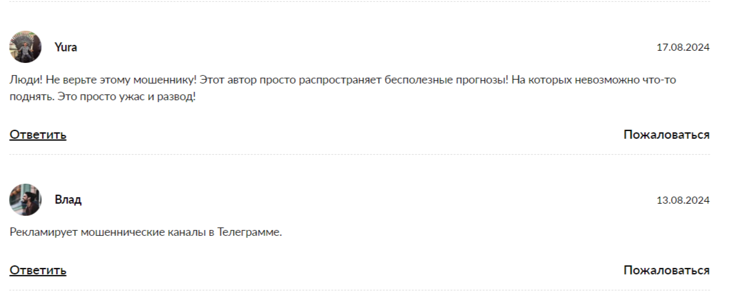Open Yura's profile avatar picture
731x295 pixels.
click(x=25, y=47)
